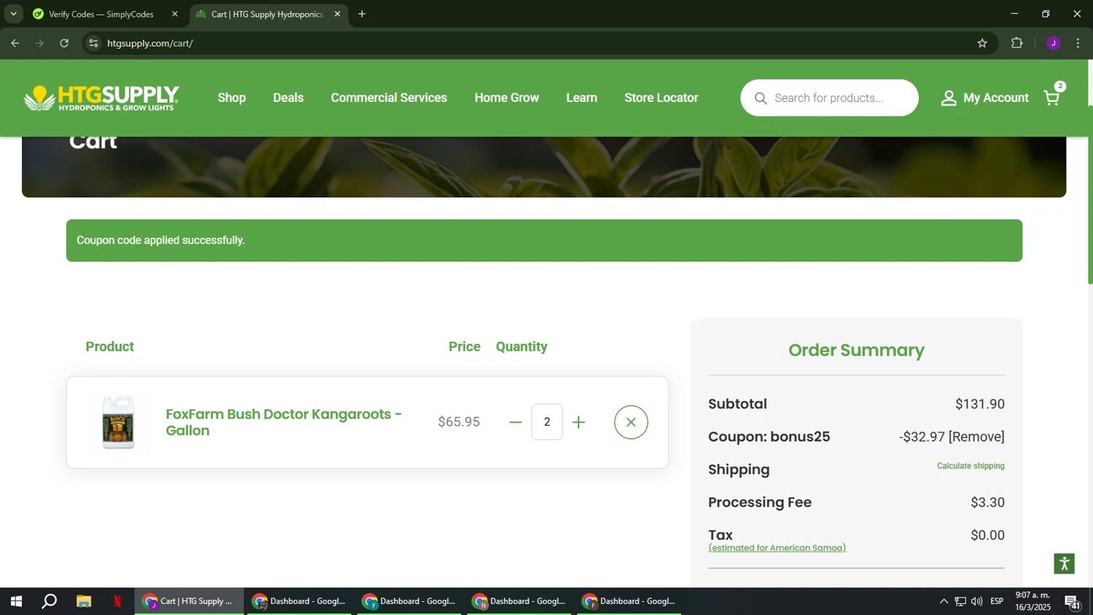
Task: Open notification center with 41 alerts
Action: pos(1073,602)
